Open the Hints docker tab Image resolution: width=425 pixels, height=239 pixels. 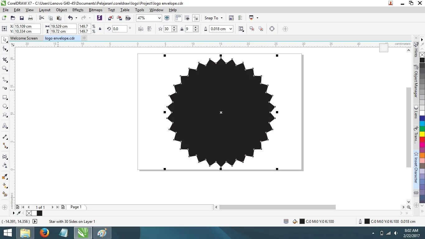pyautogui.click(x=416, y=50)
